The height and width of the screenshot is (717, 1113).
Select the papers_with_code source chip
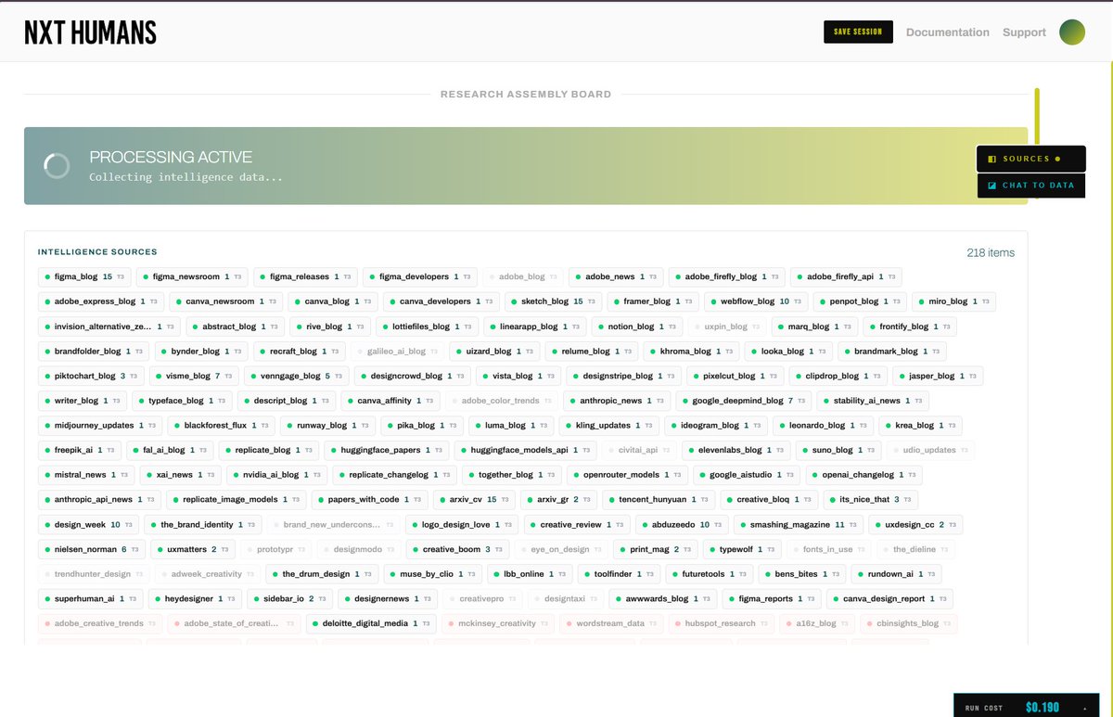click(370, 500)
